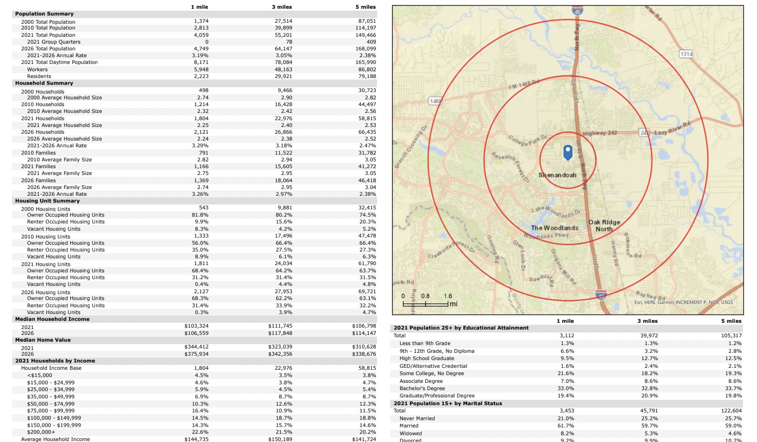Click the Median Household Income header
Image resolution: width=757 pixels, height=442 pixels.
click(52, 319)
